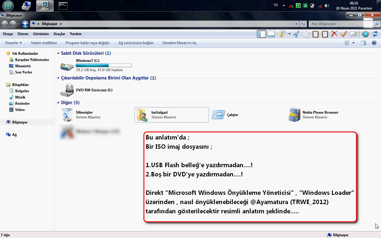Open the folder options icon with checkmark
The width and height of the screenshot is (381, 238).
[x=282, y=34]
